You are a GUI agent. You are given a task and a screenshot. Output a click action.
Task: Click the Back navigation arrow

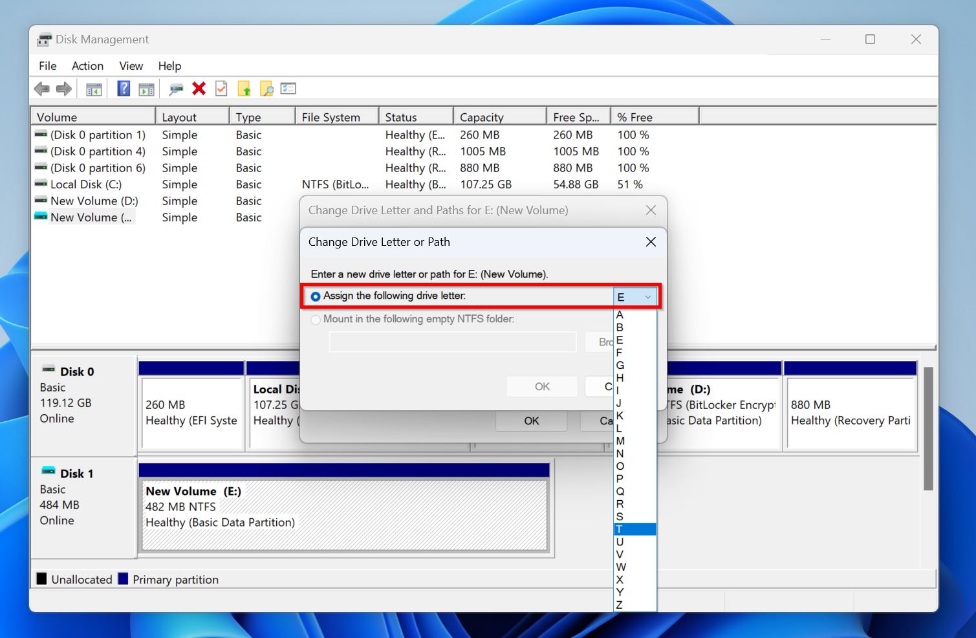(x=42, y=89)
